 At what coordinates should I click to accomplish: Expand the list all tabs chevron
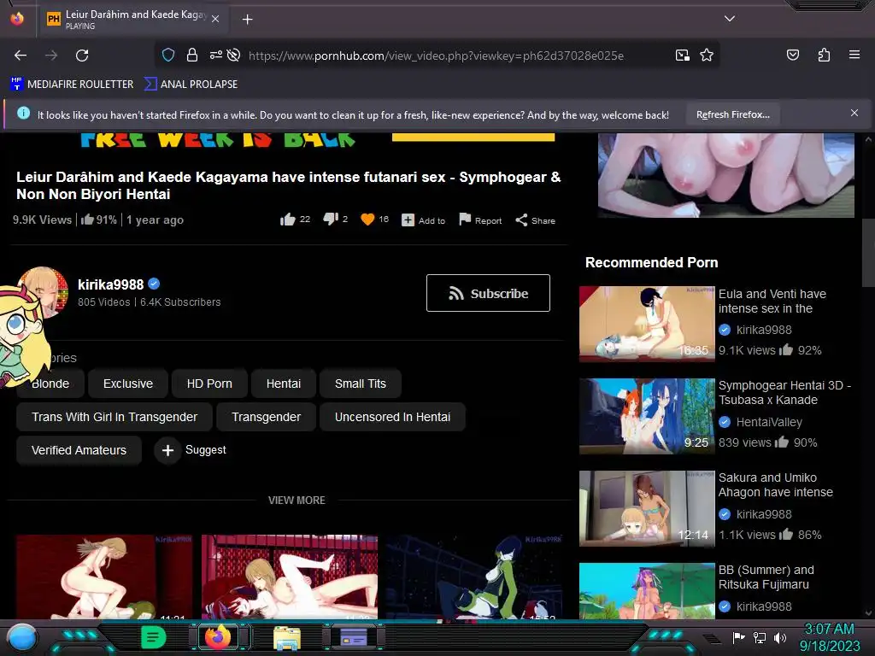730,19
